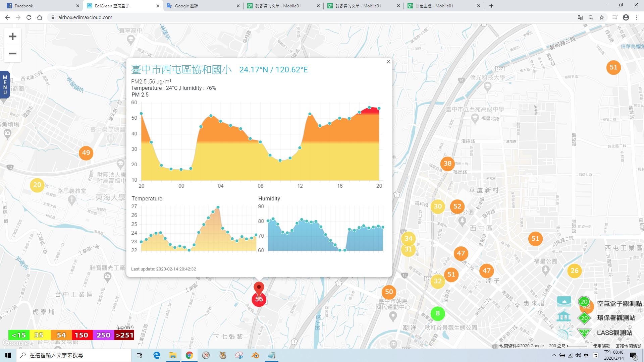Image resolution: width=644 pixels, height=362 pixels.
Task: Show hidden icons in system tray
Action: coord(554,355)
